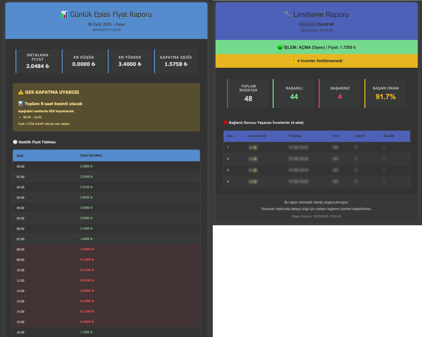422x337 pixels.
Task: Click the warning triangle in GES KAPATMA UYARISI
Action: (21, 92)
